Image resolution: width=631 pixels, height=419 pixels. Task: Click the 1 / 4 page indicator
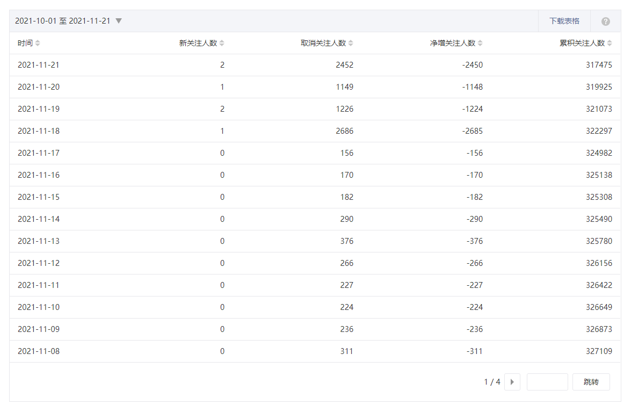tap(492, 382)
